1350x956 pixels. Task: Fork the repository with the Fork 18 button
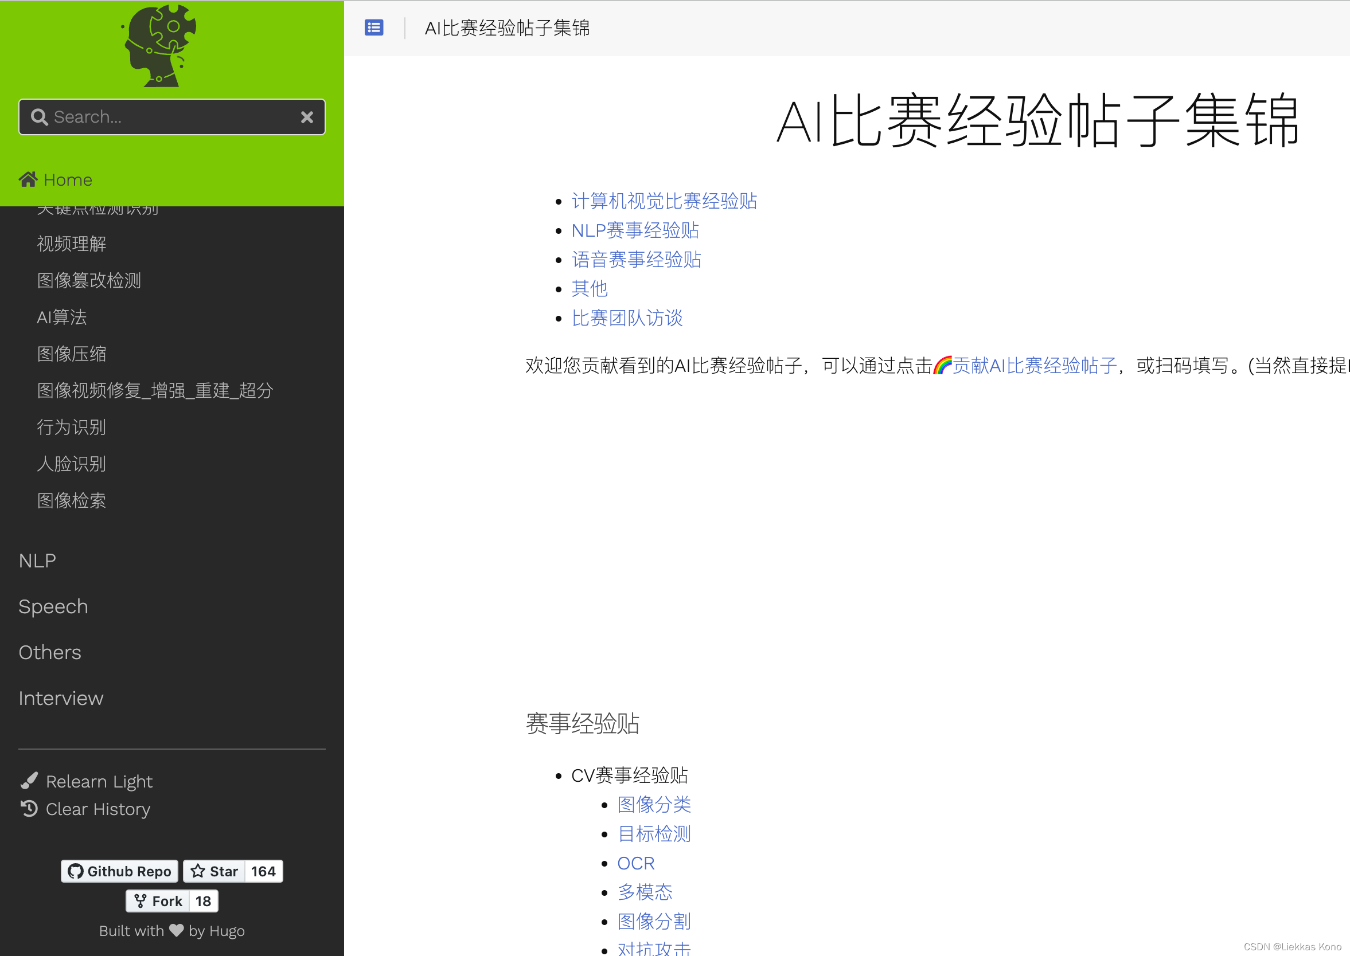click(171, 900)
